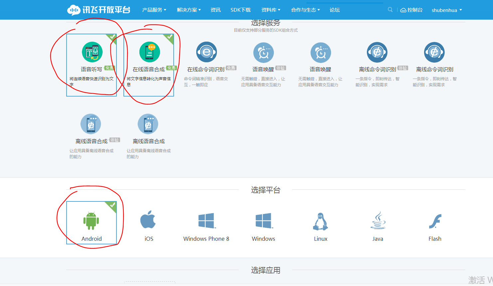Click the 选择应用 section heading
Image resolution: width=493 pixels, height=286 pixels.
tap(266, 270)
